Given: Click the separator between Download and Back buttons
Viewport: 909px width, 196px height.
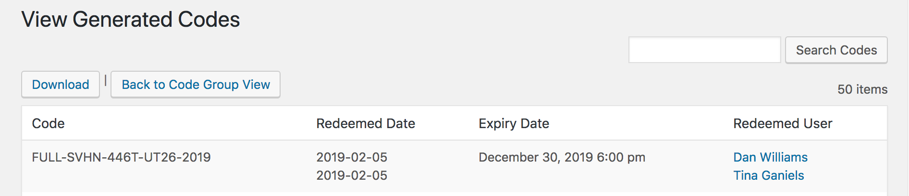Looking at the screenshot, I should (105, 81).
